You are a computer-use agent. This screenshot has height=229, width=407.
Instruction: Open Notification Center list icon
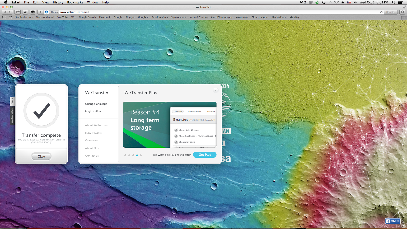coord(401,2)
